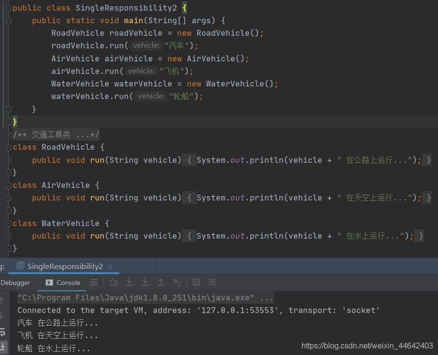Click vehicle: hint in airVehicle.run call
The image size is (438, 355).
(x=141, y=71)
